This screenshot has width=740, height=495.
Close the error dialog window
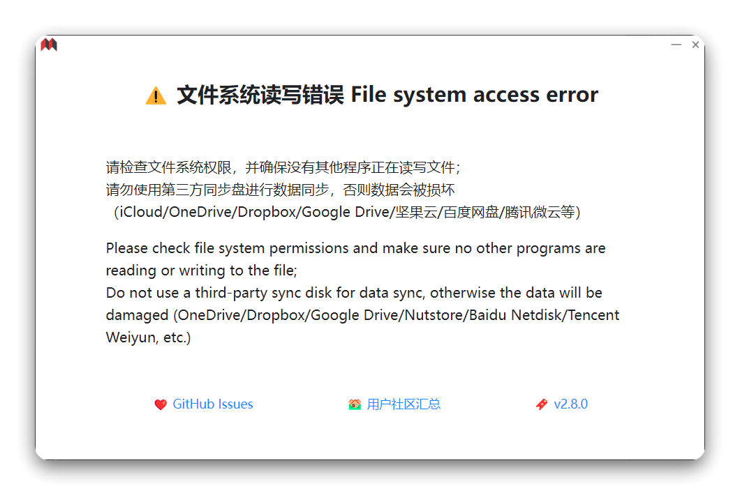tap(695, 44)
